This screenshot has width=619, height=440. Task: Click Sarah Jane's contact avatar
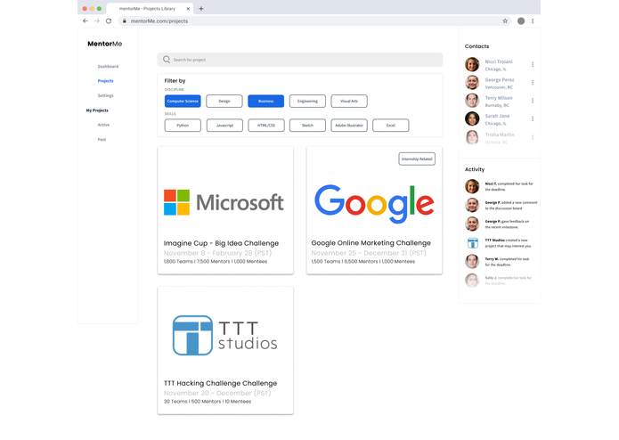pos(472,118)
